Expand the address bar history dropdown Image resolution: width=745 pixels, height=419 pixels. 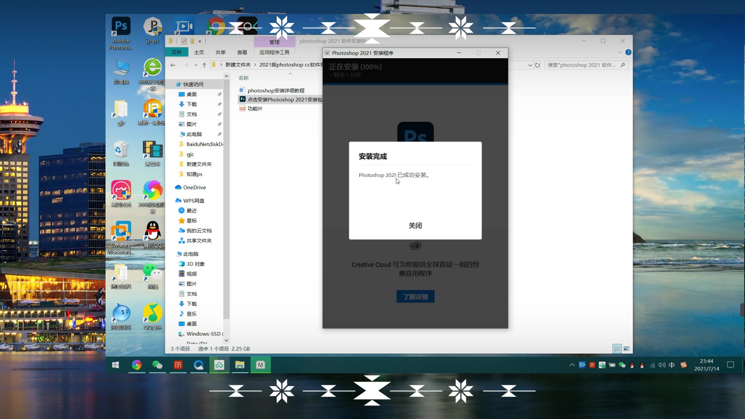tap(530, 65)
